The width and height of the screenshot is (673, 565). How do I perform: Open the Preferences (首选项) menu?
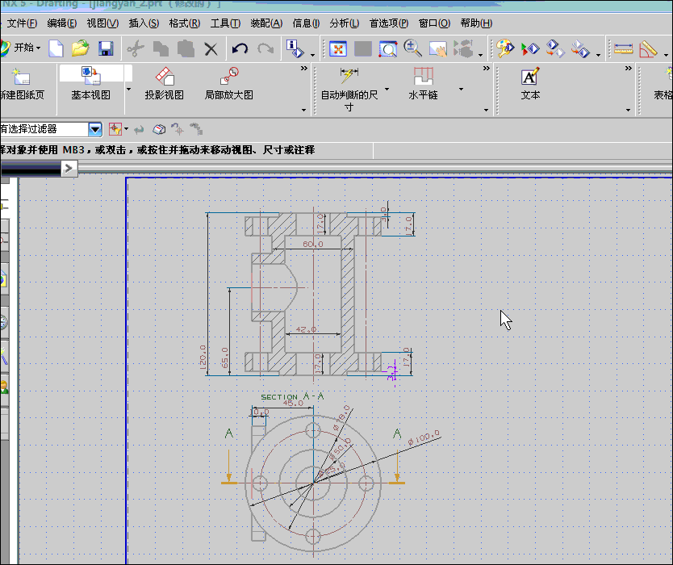point(388,23)
